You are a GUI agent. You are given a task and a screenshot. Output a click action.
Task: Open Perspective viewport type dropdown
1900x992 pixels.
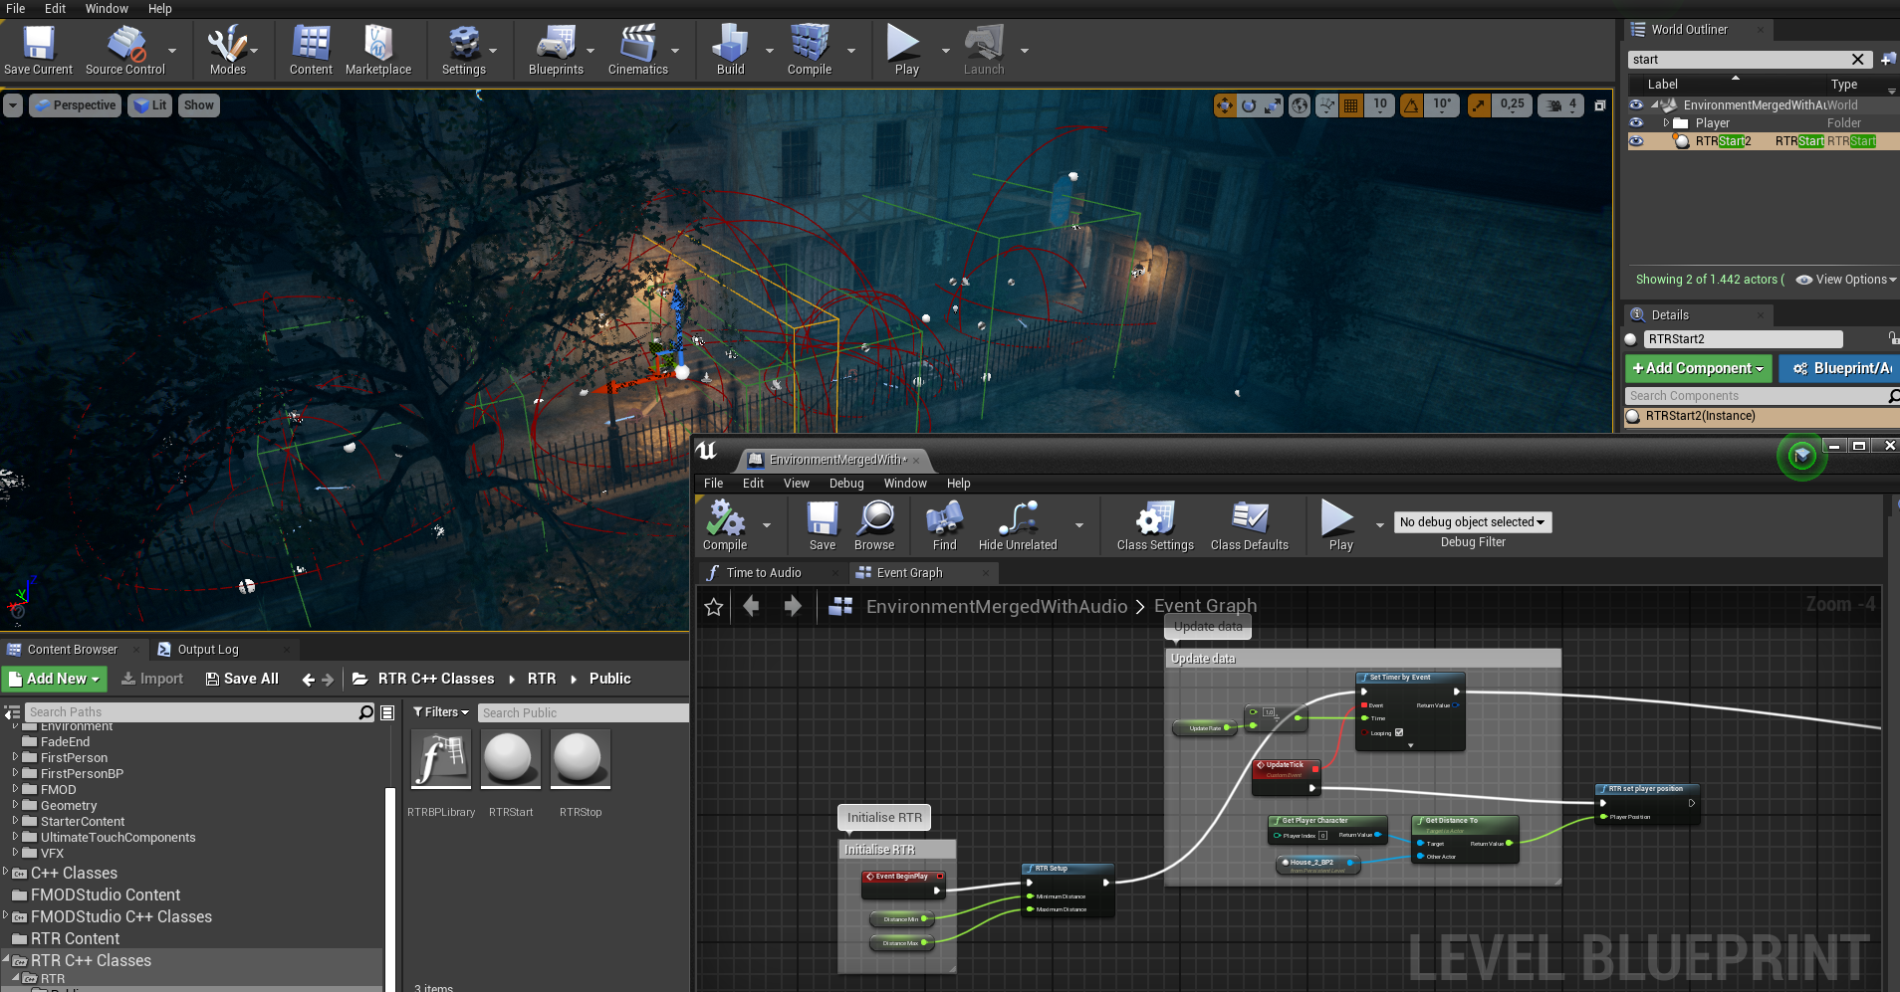click(x=75, y=105)
